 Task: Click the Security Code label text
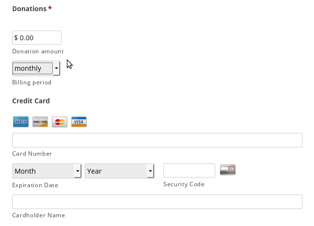pos(184,184)
